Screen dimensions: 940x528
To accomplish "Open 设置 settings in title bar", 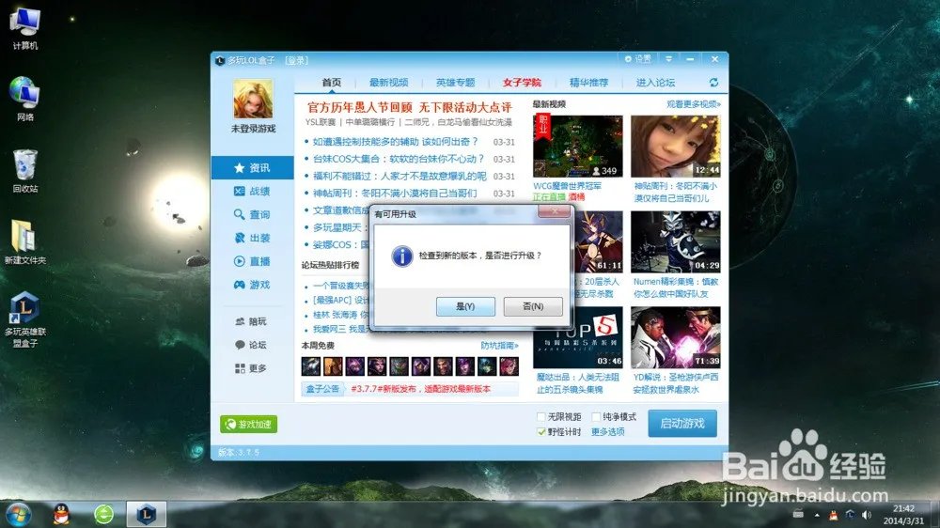I will (x=638, y=59).
